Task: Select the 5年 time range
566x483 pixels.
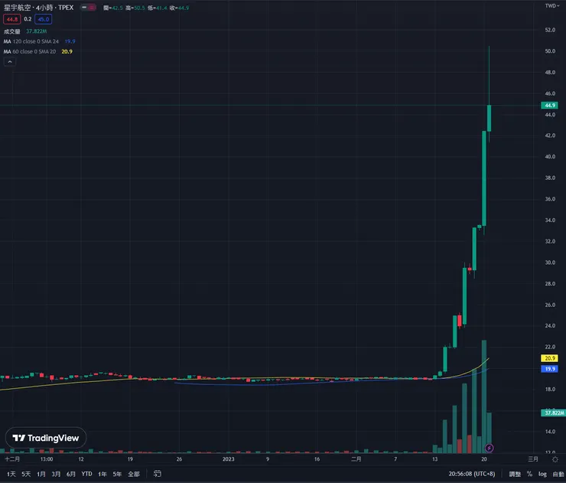Action: (x=117, y=474)
